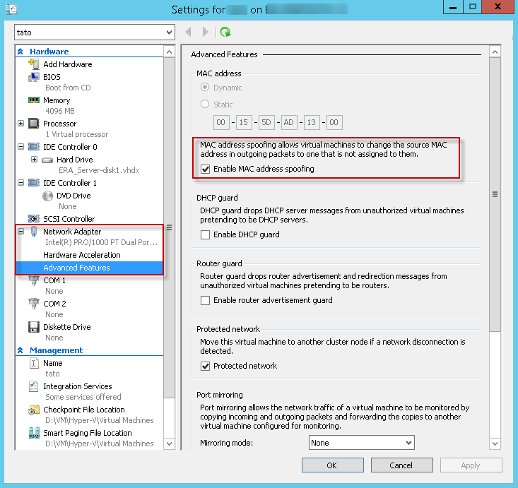Viewport: 518px width, 488px height.
Task: Select the DVD Drive disc icon
Action: (x=47, y=196)
